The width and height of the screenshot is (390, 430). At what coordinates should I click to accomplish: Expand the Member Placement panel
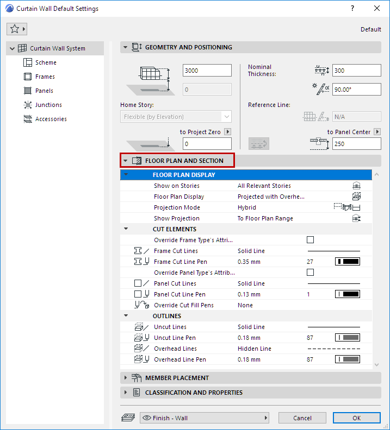(126, 378)
